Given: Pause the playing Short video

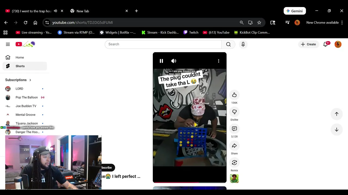Looking at the screenshot, I should [161, 61].
